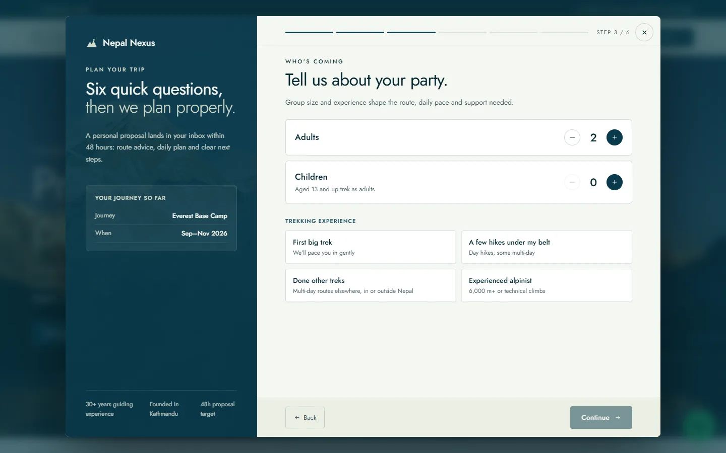Click Nepal Nexus brand name
Screen dimensions: 726x453
[129, 43]
